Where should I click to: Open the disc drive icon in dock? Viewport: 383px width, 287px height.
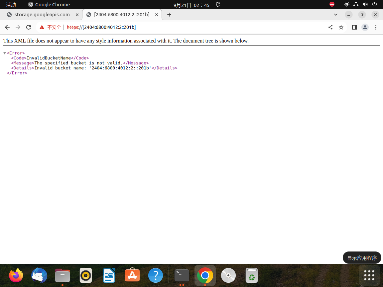coord(228,275)
